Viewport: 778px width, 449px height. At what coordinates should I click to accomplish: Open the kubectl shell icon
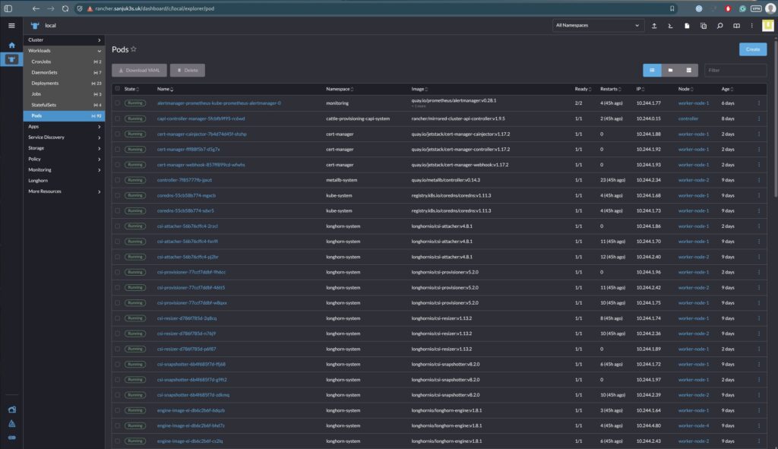coord(670,25)
